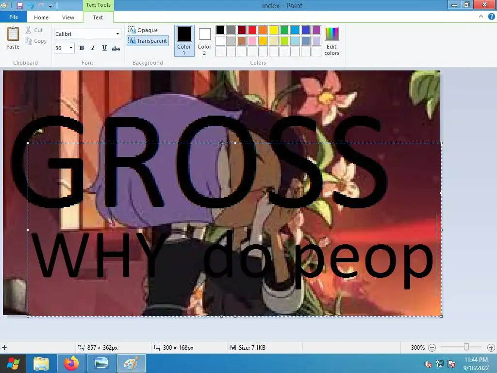Pick the green color swatch
This screenshot has width=497, height=373.
284,30
